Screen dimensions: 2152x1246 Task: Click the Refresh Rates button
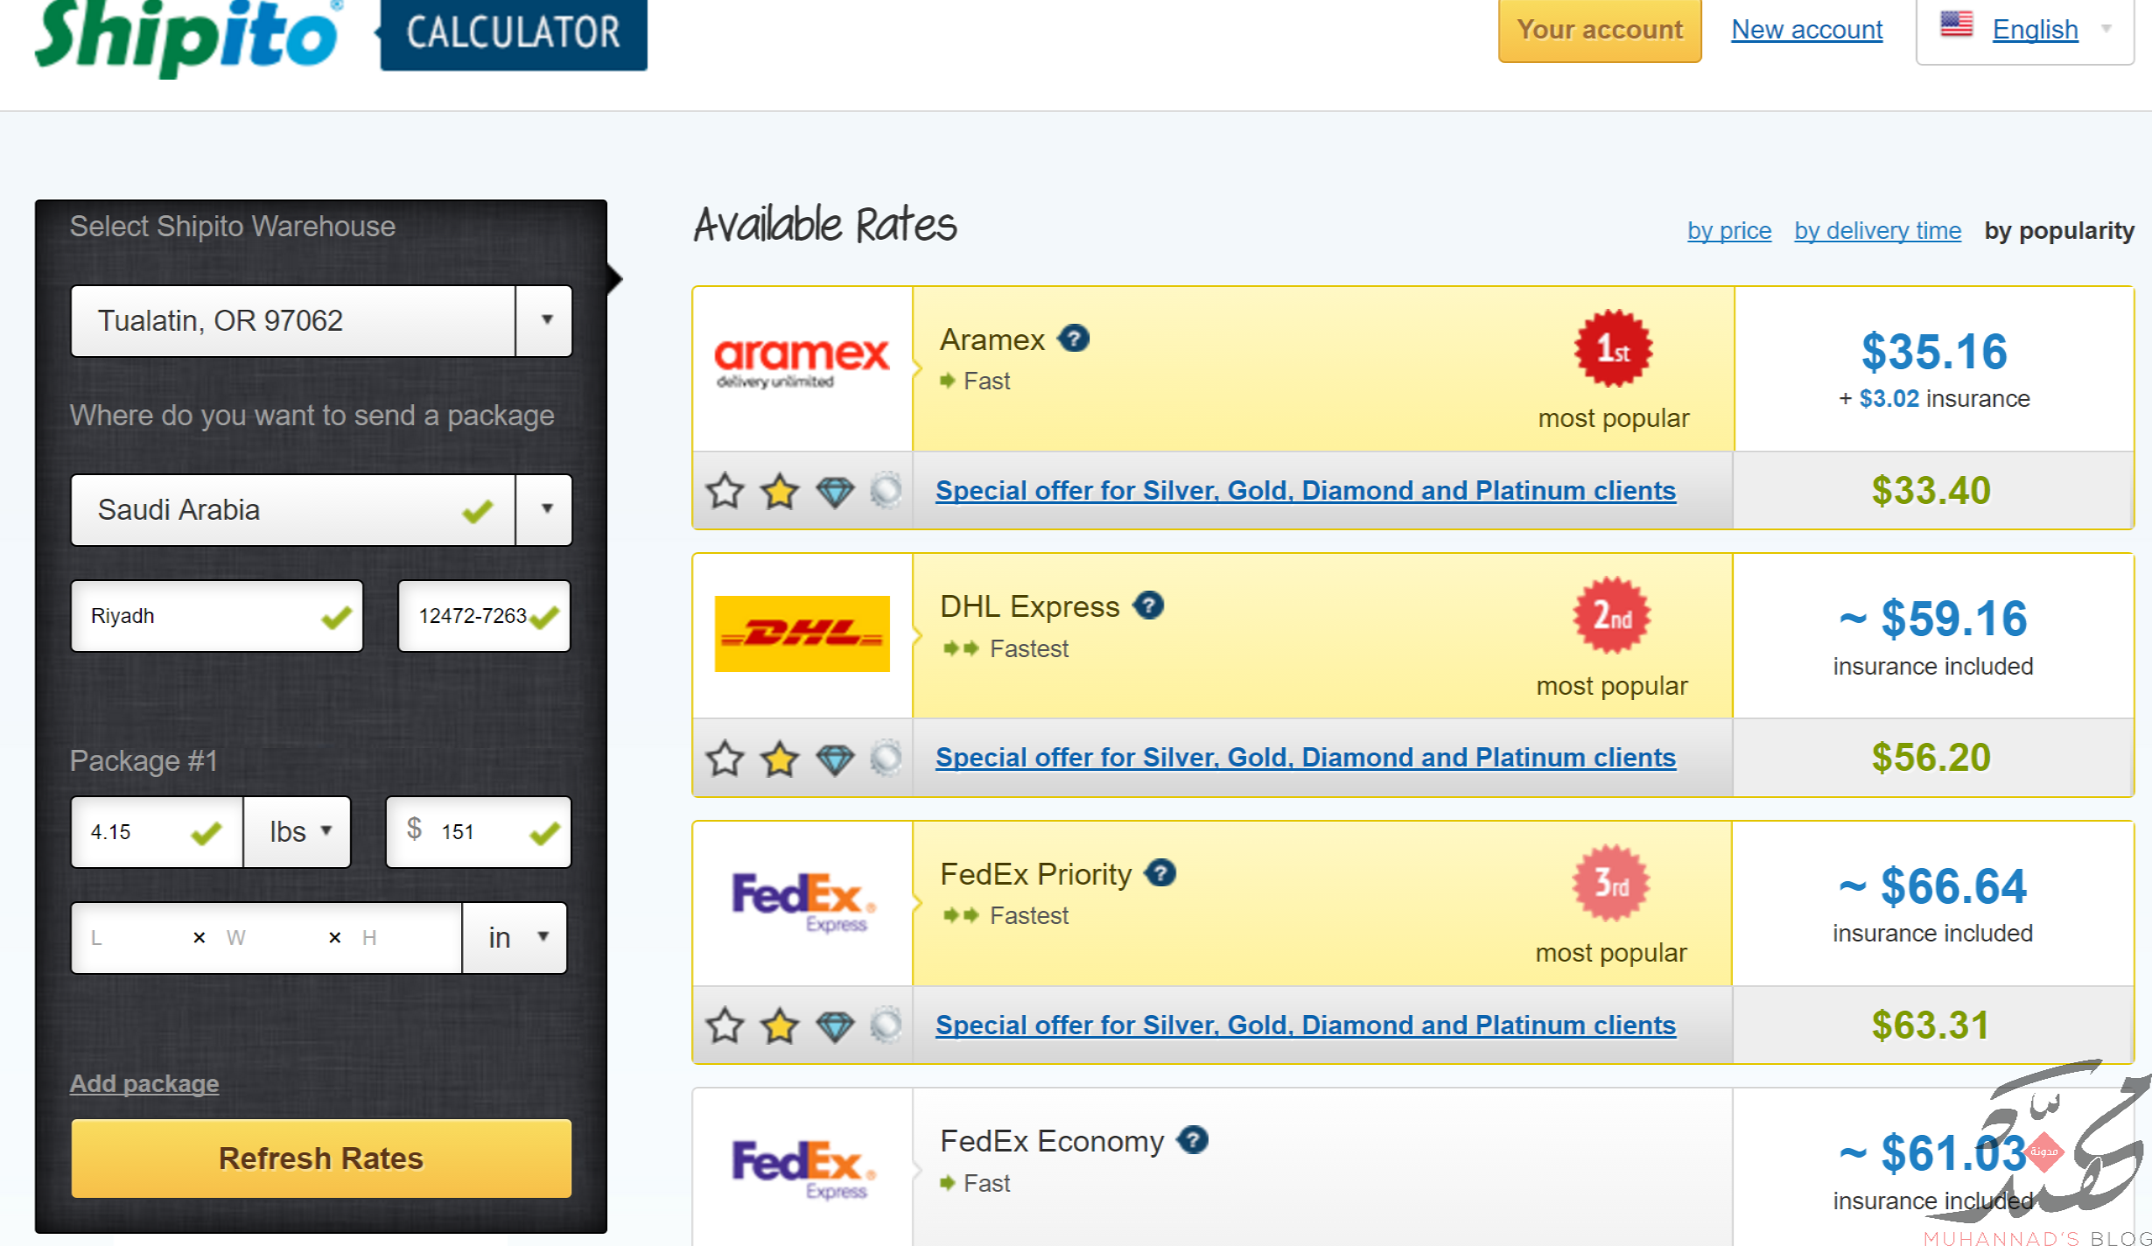[x=321, y=1158]
